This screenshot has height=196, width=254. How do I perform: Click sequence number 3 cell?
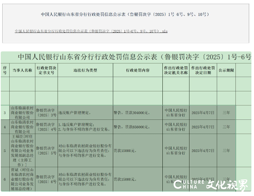pos(5,113)
